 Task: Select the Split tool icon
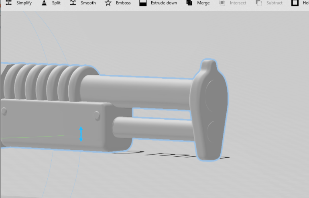click(45, 3)
